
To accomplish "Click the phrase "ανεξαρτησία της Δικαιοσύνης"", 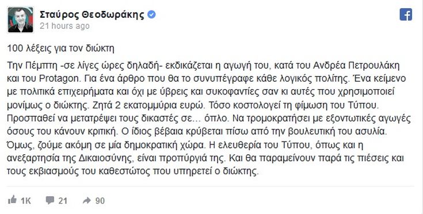I will 71,158.
